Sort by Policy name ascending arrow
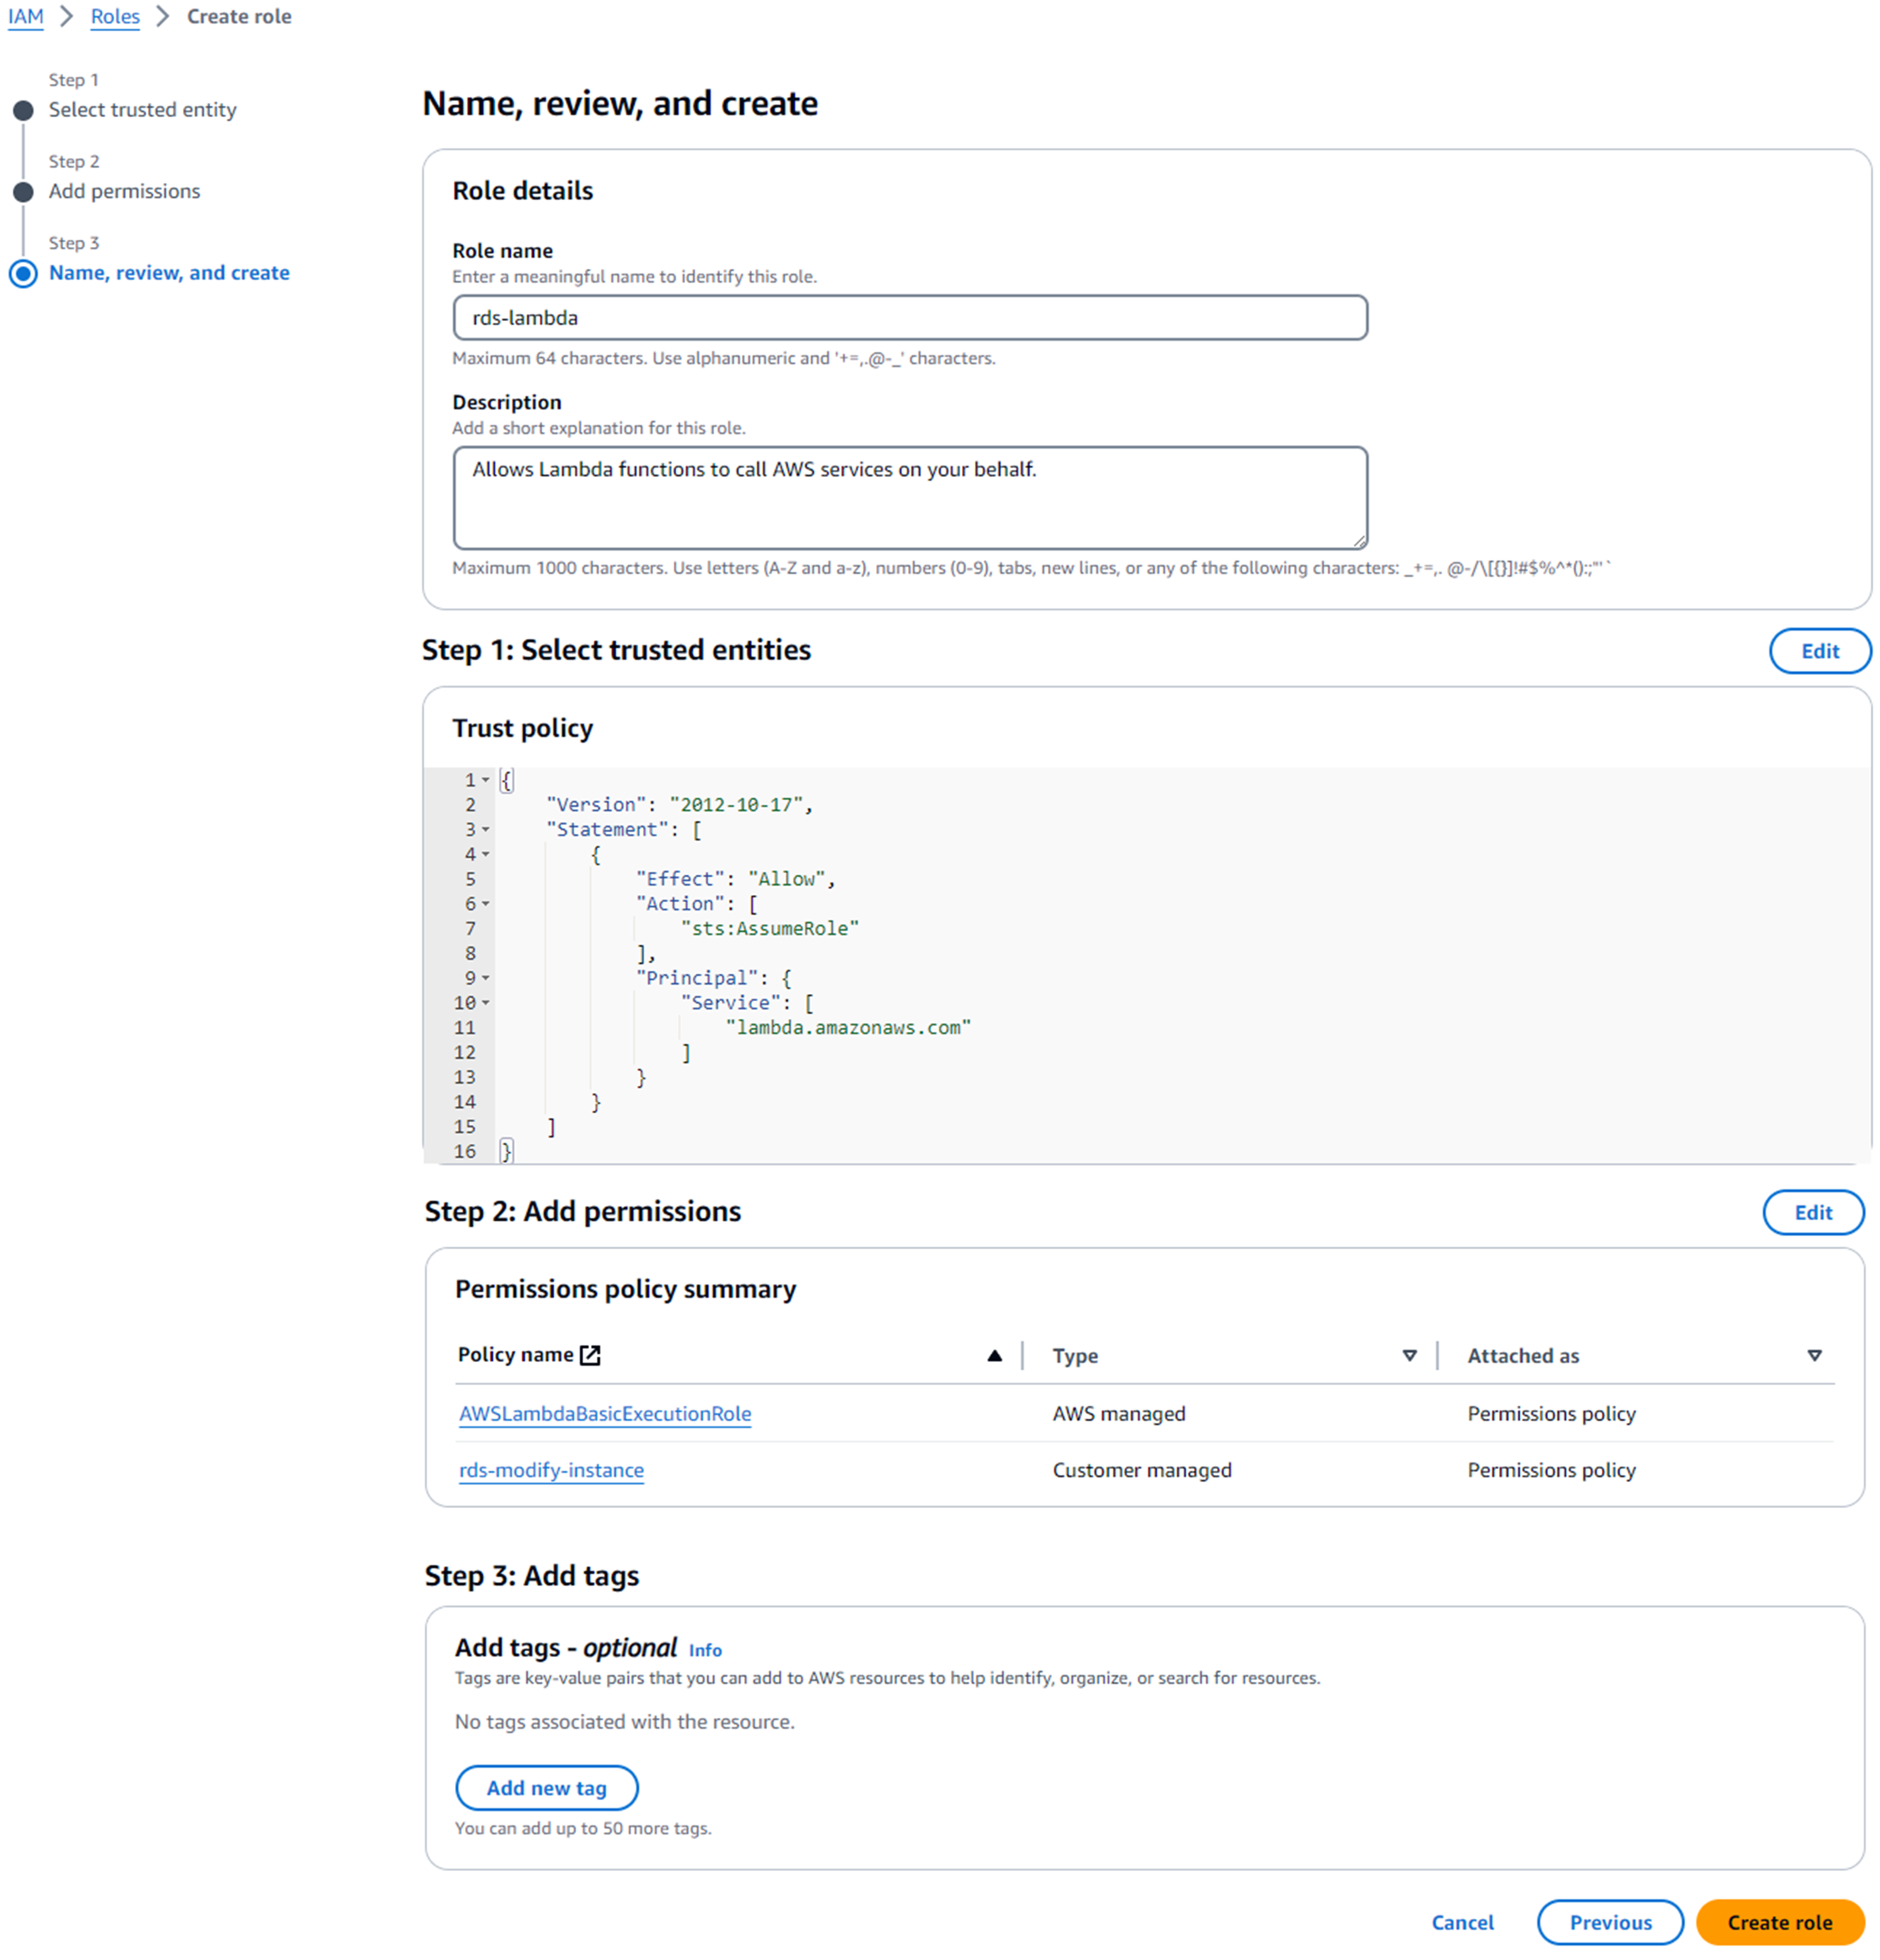The width and height of the screenshot is (1880, 1960). (994, 1356)
